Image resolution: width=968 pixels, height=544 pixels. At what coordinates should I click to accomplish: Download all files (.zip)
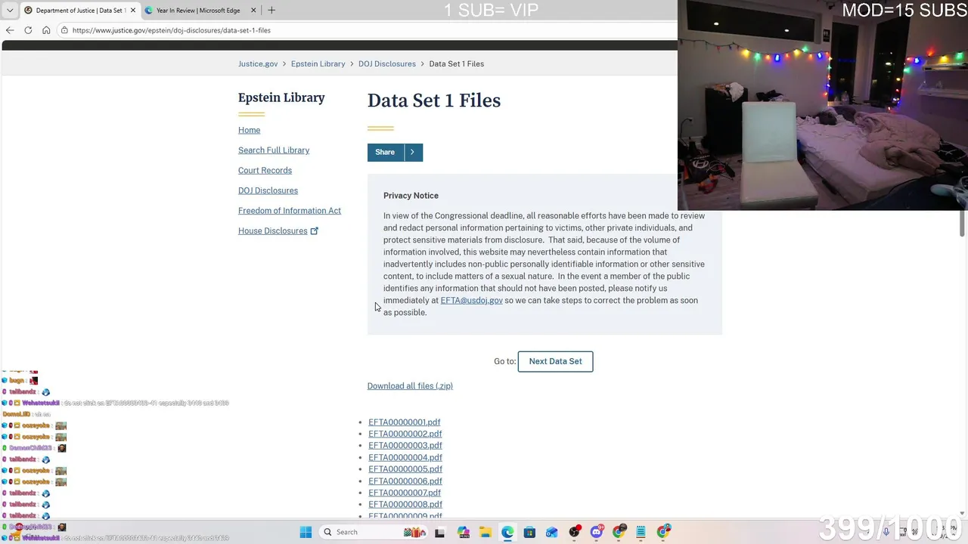(410, 386)
